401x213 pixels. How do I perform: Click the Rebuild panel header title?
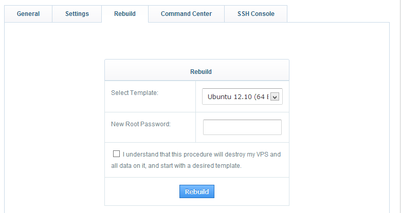200,72
